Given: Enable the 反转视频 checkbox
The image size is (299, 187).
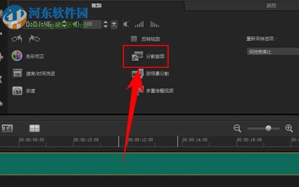Looking at the screenshot, I should (134, 39).
